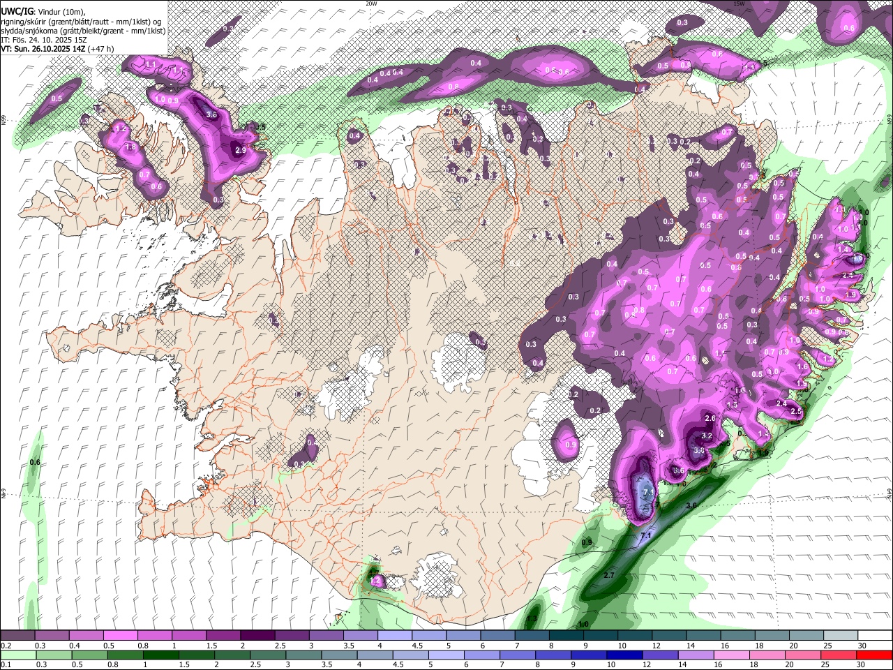The width and height of the screenshot is (893, 670).
Task: Click the "2.9" snow value in the northwest
Action: [241, 150]
